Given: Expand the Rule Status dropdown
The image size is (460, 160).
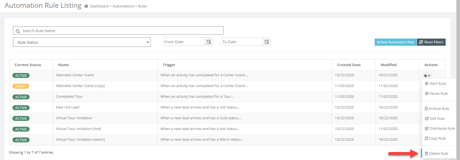Looking at the screenshot, I should (82, 42).
